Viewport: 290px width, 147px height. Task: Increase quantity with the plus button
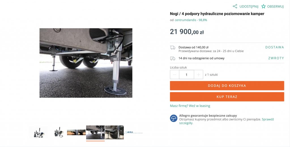[199, 75]
